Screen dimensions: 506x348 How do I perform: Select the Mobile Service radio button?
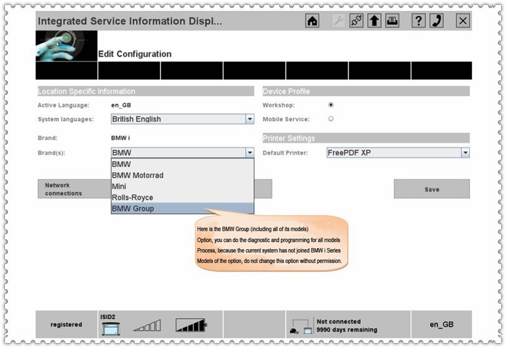331,119
